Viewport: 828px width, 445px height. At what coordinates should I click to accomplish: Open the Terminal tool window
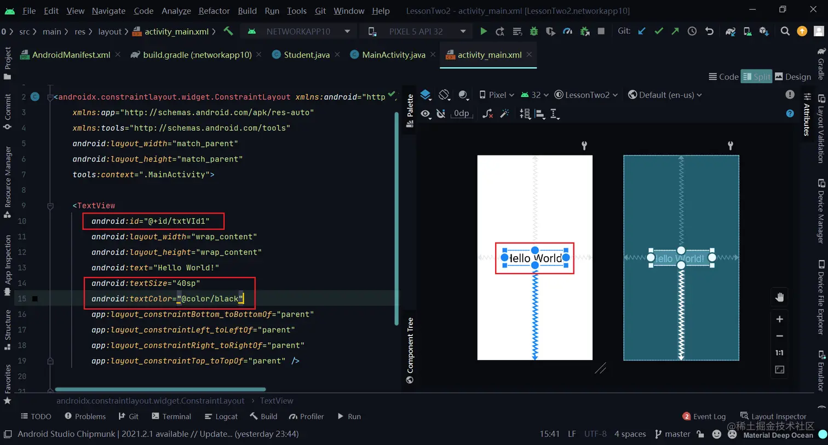[171, 417]
